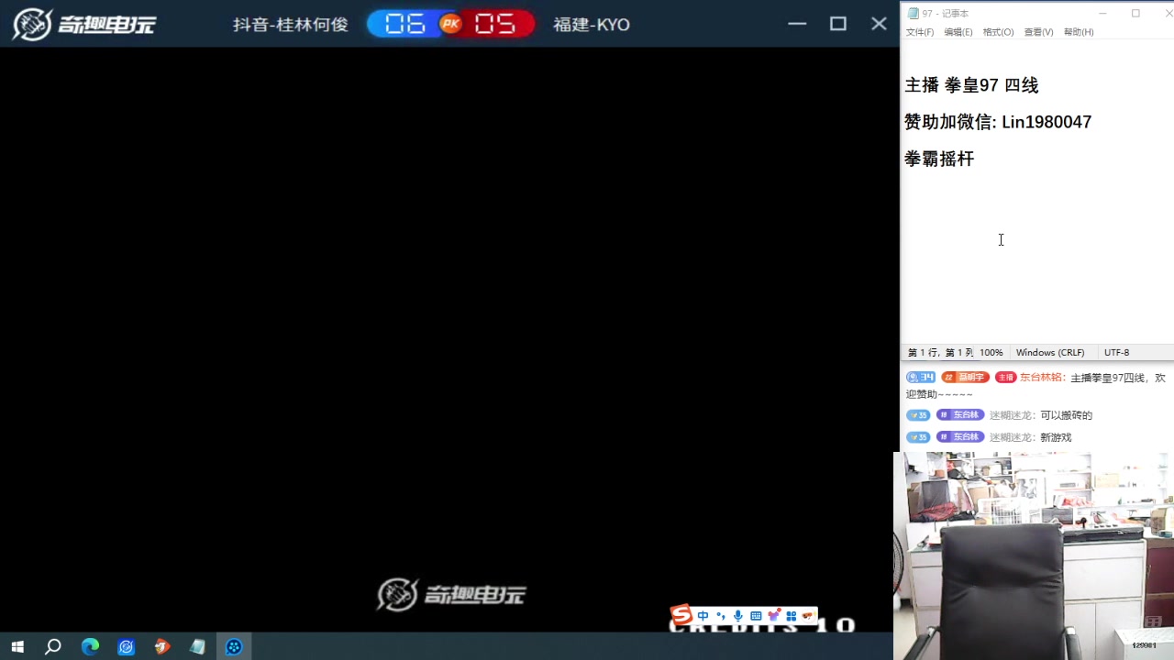The width and height of the screenshot is (1174, 660).
Task: Click chat message 可以搬砖的
Action: click(1067, 415)
